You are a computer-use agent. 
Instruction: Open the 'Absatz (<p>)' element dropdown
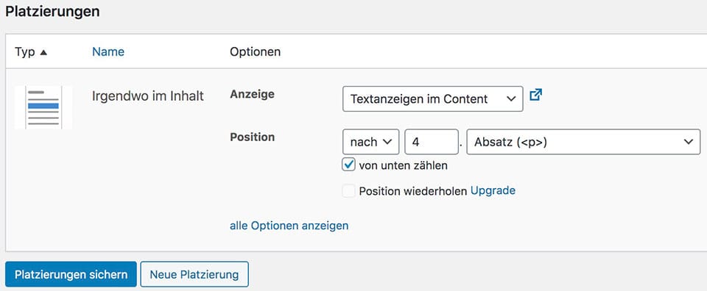pos(583,142)
